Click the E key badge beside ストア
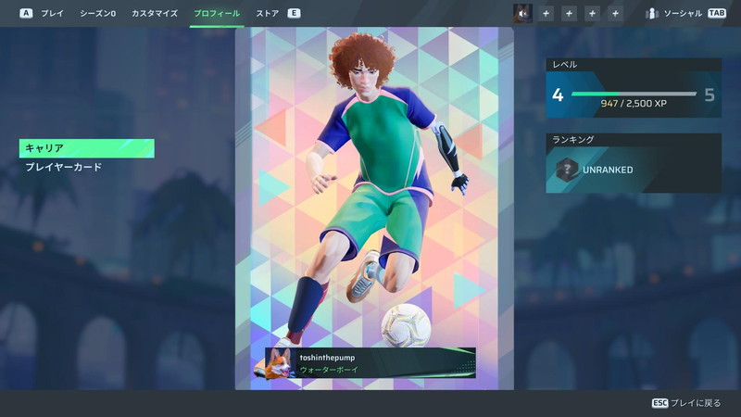741x417 pixels. tap(294, 14)
